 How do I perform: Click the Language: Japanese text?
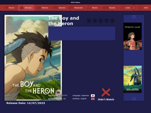coord(81,95)
